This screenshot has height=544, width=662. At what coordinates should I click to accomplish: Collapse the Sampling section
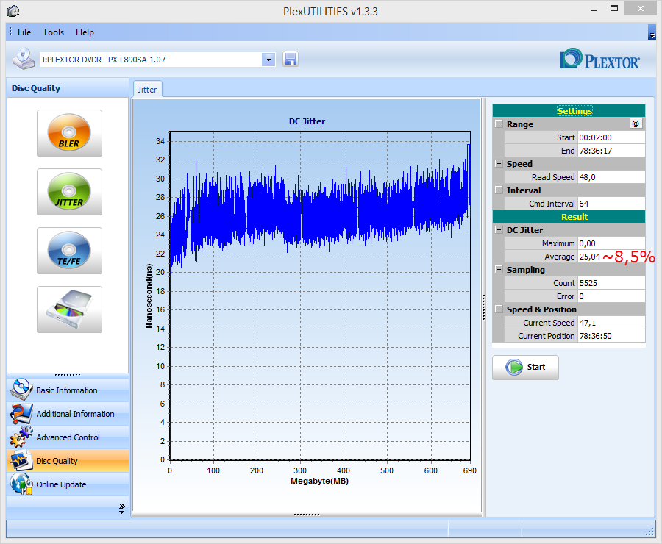(499, 269)
